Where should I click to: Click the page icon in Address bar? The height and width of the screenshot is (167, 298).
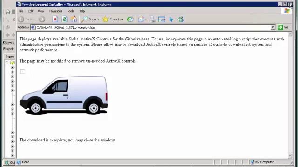point(33,27)
